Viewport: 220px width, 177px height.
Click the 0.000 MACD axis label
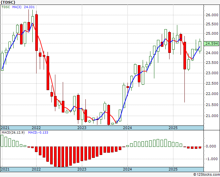[211, 146]
